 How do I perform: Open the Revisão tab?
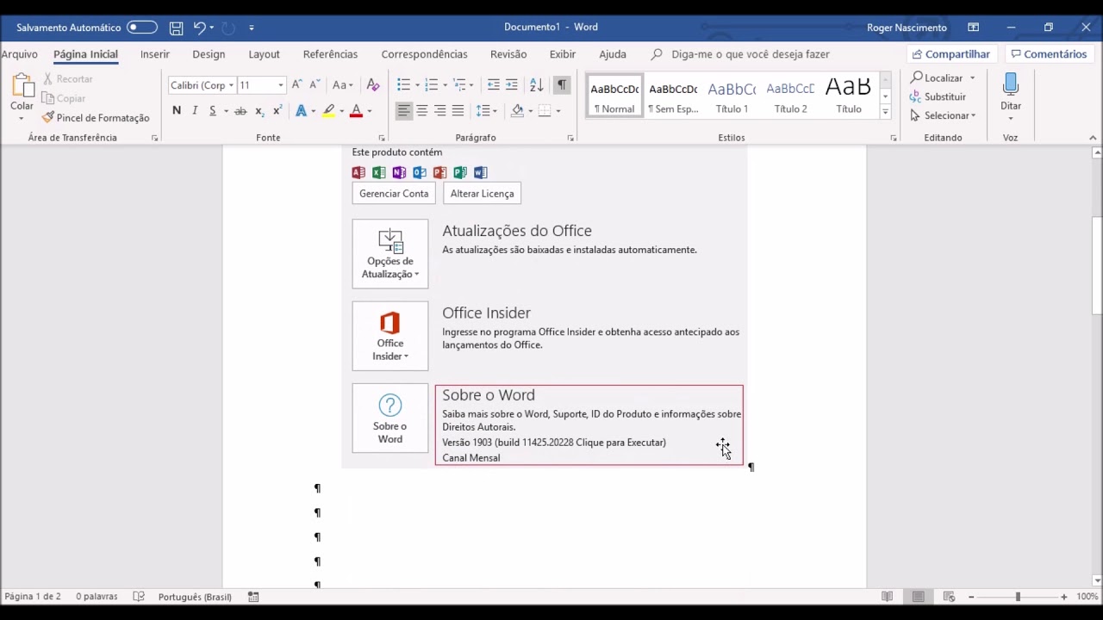508,54
